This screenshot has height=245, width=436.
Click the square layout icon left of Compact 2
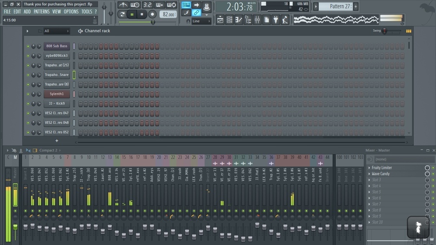click(x=35, y=150)
